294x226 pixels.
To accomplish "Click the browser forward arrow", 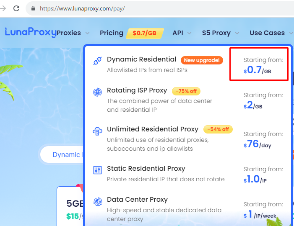I will [3, 8].
